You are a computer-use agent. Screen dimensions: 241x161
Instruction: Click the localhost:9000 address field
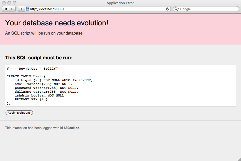97,9
